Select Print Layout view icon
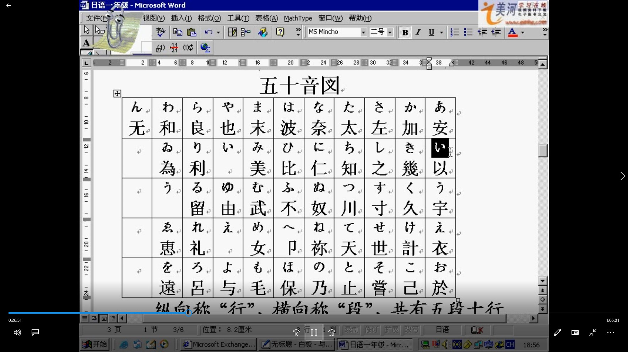This screenshot has height=352, width=628. click(x=104, y=318)
